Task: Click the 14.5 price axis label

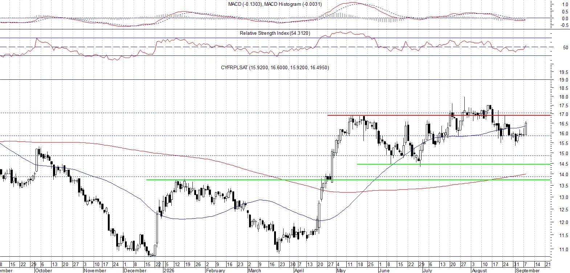Action: [563, 164]
